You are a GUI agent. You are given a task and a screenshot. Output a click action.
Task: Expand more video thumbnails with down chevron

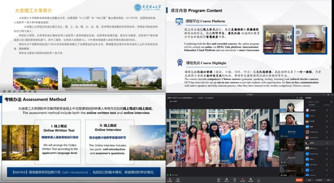tap(291, 175)
